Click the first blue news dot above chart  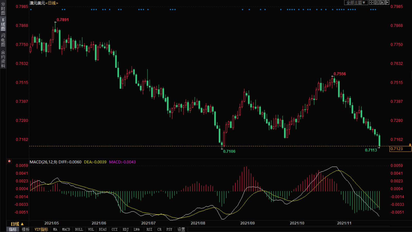tap(31, 10)
